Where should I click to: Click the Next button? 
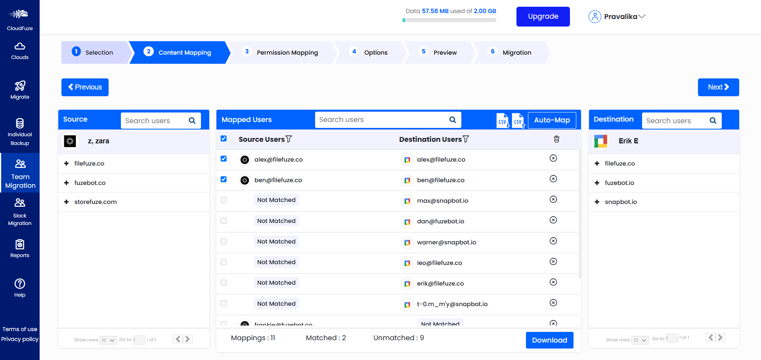click(718, 87)
